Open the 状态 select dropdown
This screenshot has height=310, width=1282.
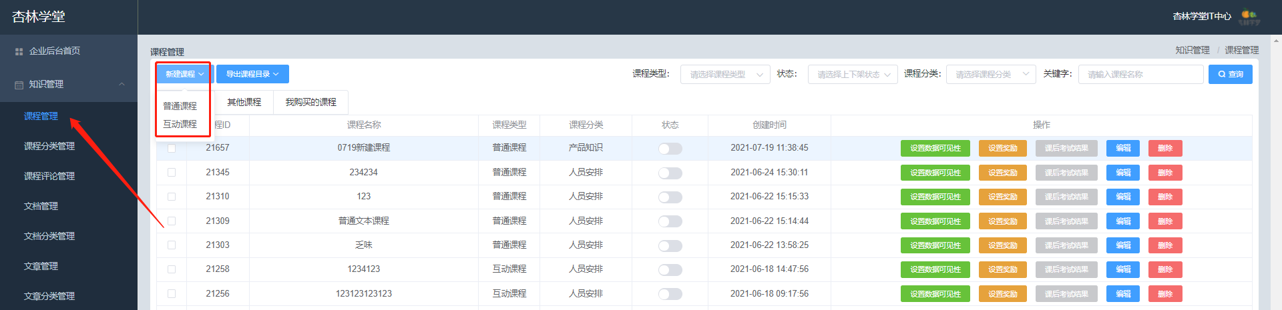tap(853, 74)
